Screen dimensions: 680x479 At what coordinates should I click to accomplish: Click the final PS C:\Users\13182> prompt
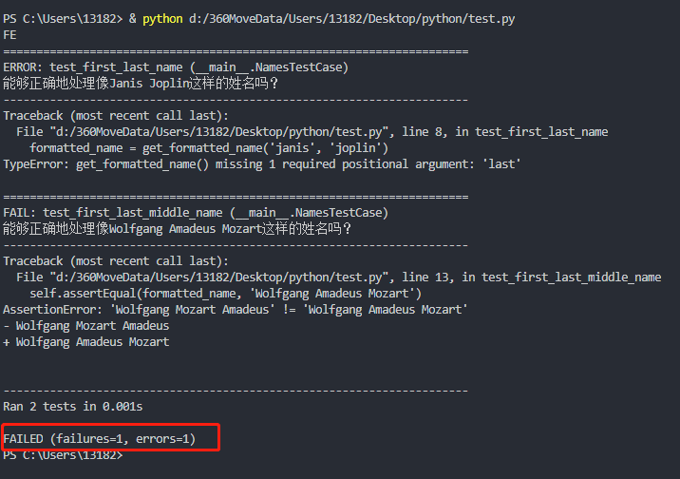[x=63, y=455]
